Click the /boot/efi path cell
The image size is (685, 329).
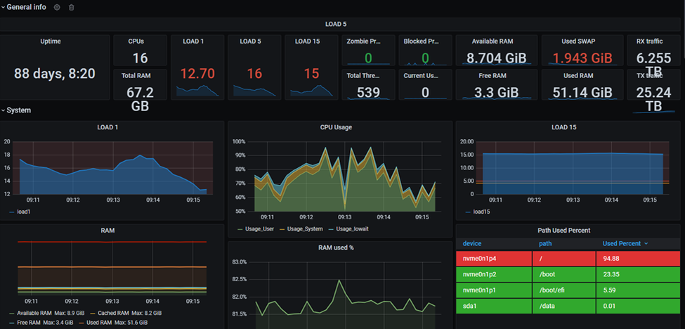pyautogui.click(x=563, y=290)
